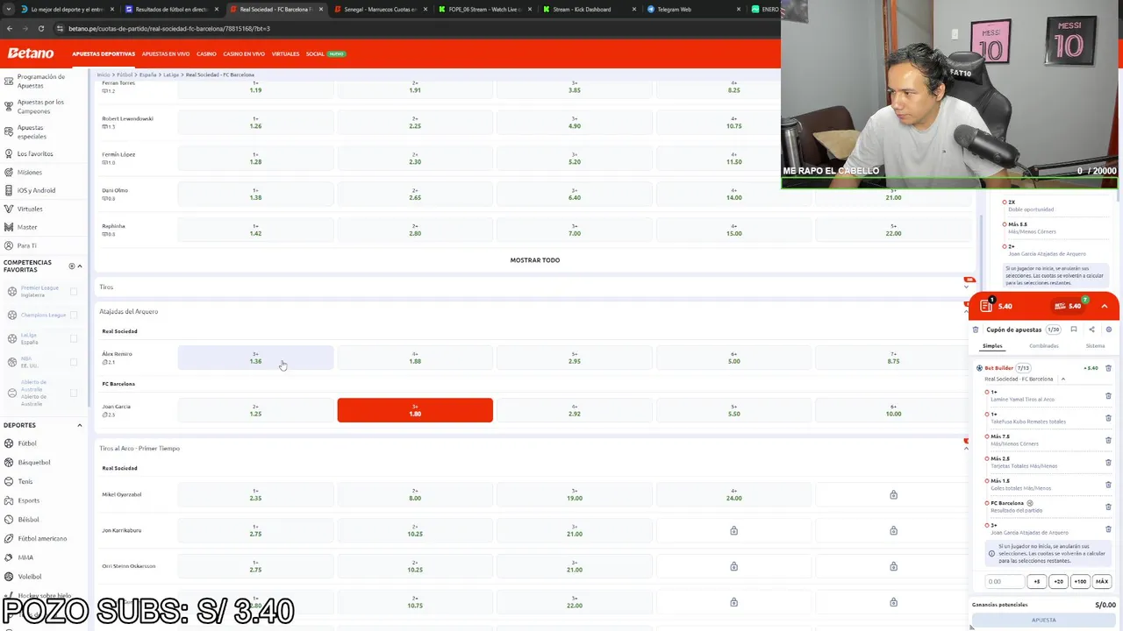Open the Esports controller icon
The image size is (1123, 631).
[9, 500]
